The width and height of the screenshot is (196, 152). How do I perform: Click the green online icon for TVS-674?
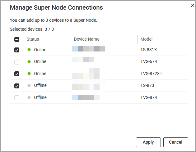(29, 62)
